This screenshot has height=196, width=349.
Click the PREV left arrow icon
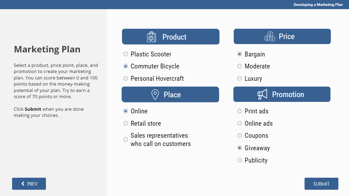[x=23, y=184]
